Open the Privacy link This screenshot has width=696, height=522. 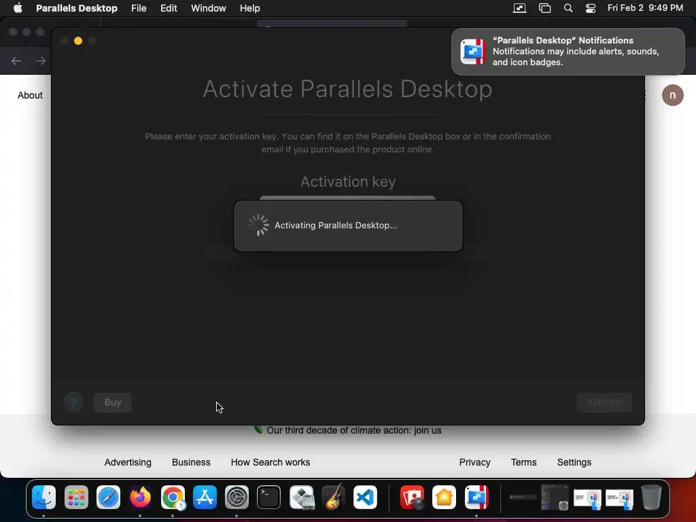474,462
